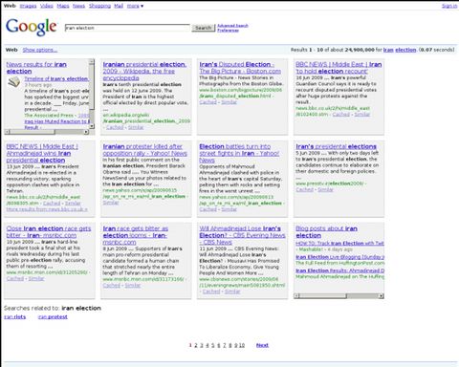Open the Video tab in top navigation

[47, 6]
